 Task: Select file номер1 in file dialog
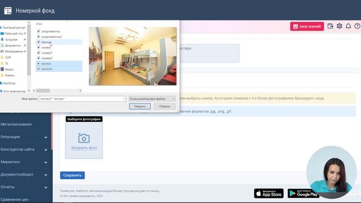47,52
